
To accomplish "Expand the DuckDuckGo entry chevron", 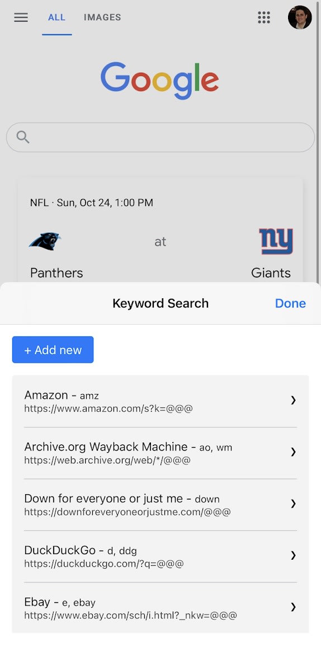I will (x=293, y=555).
